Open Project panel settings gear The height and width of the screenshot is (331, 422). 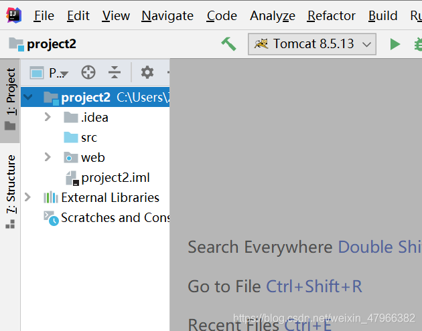click(x=147, y=72)
